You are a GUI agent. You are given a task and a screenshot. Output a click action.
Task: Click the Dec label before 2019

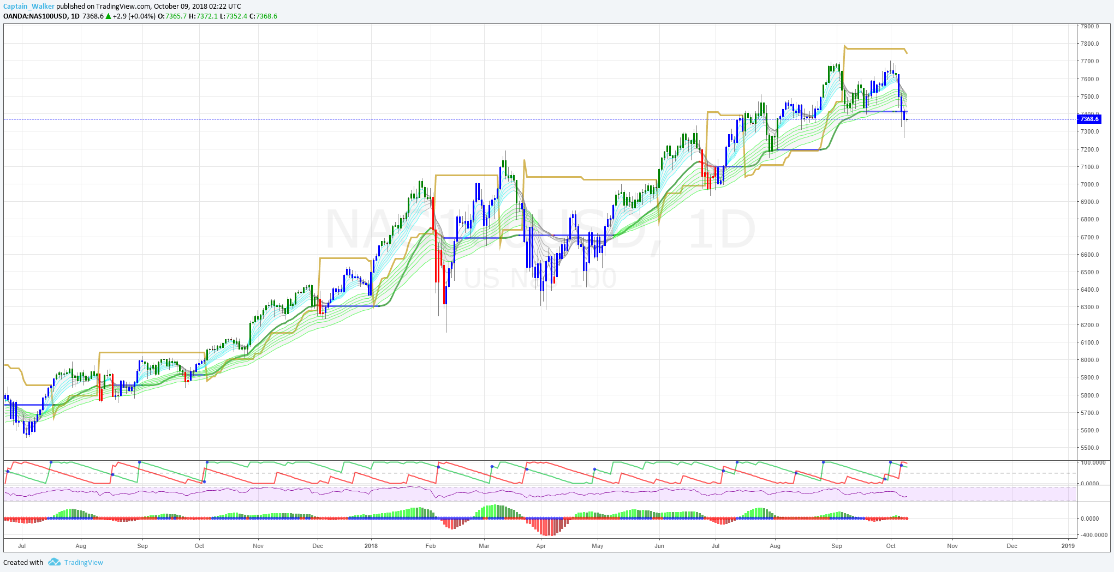pos(1012,546)
